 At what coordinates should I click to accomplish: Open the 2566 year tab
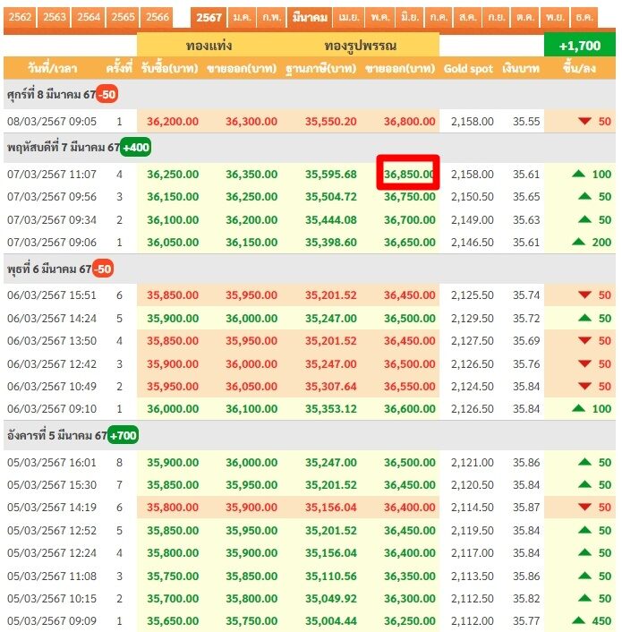[x=158, y=18]
